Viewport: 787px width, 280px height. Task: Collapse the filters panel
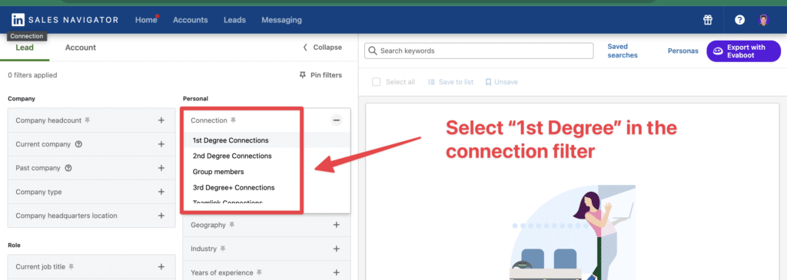(x=322, y=48)
